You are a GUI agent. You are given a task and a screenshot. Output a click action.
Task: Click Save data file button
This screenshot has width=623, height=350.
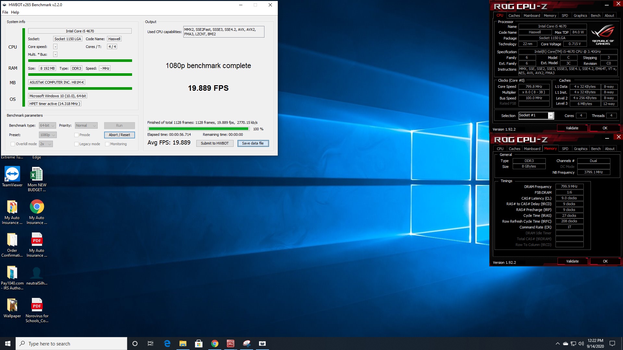253,143
